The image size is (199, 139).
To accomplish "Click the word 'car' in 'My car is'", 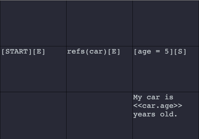I will 153,97.
